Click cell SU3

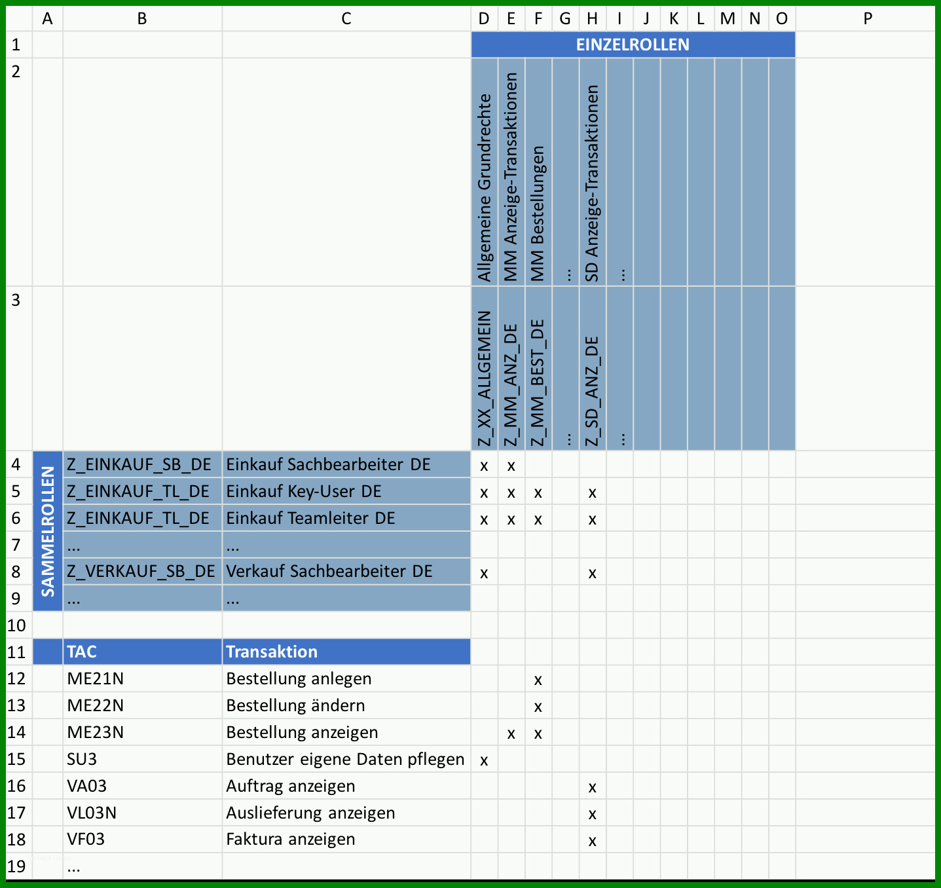[x=142, y=759]
